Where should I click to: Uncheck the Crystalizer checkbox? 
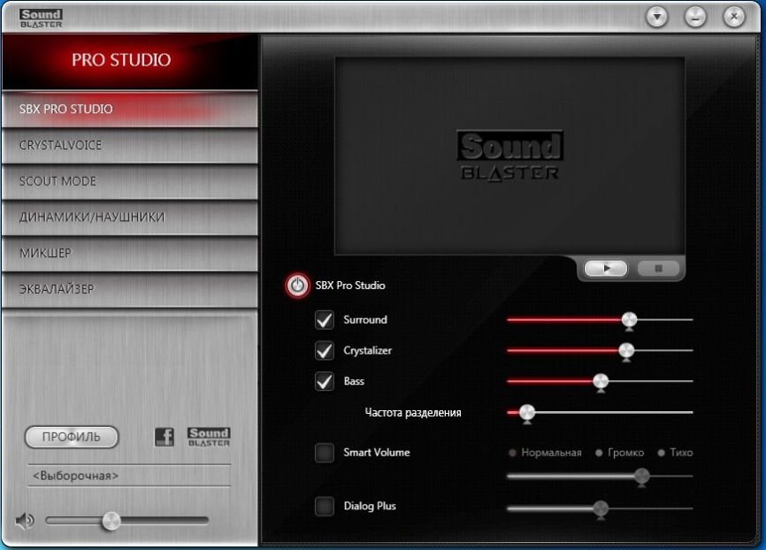pyautogui.click(x=325, y=351)
